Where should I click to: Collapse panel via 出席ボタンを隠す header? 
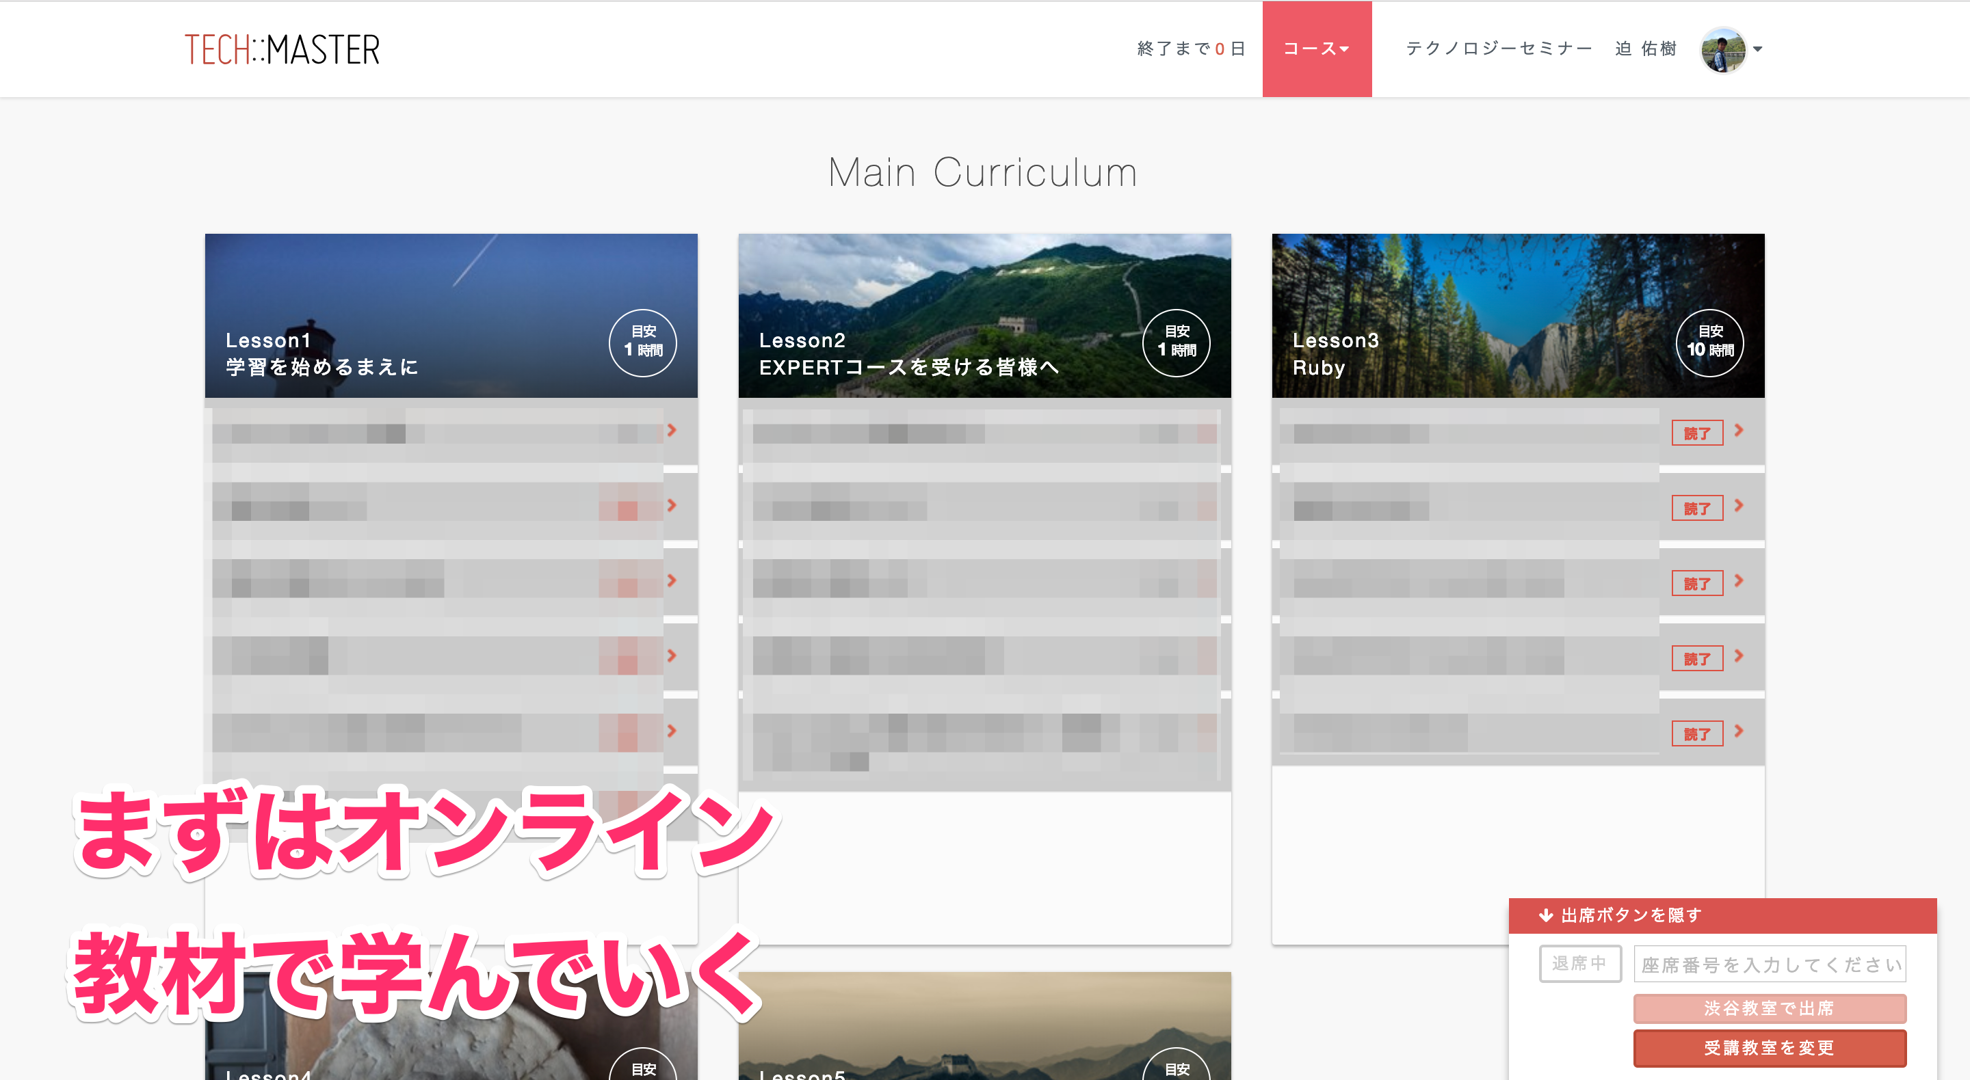coord(1722,915)
